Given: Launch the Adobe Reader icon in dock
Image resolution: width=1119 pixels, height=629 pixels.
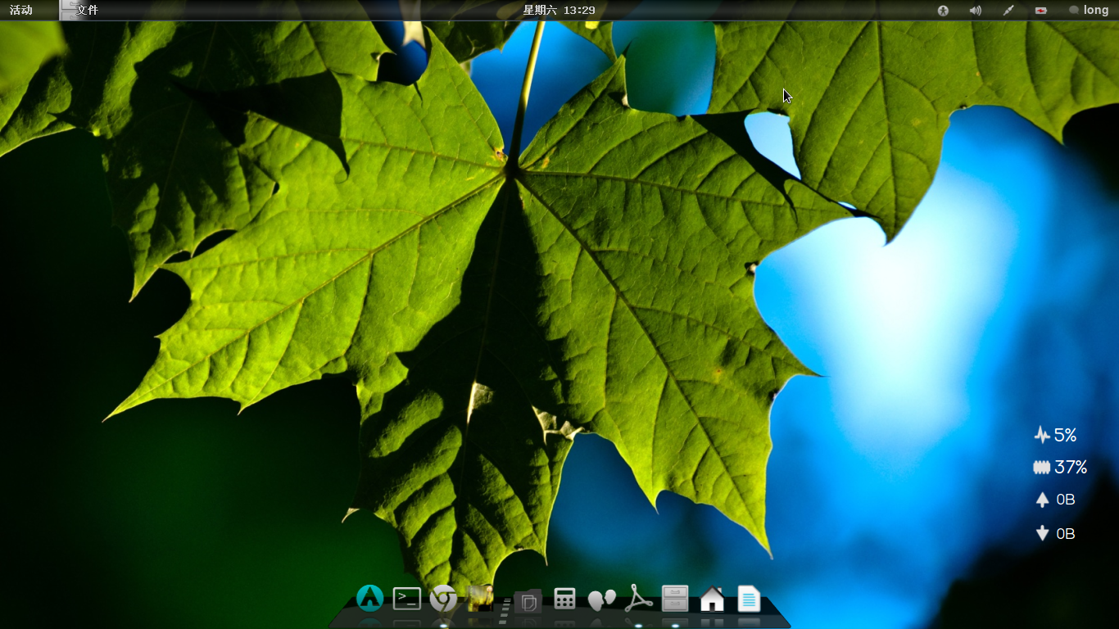Looking at the screenshot, I should [639, 599].
